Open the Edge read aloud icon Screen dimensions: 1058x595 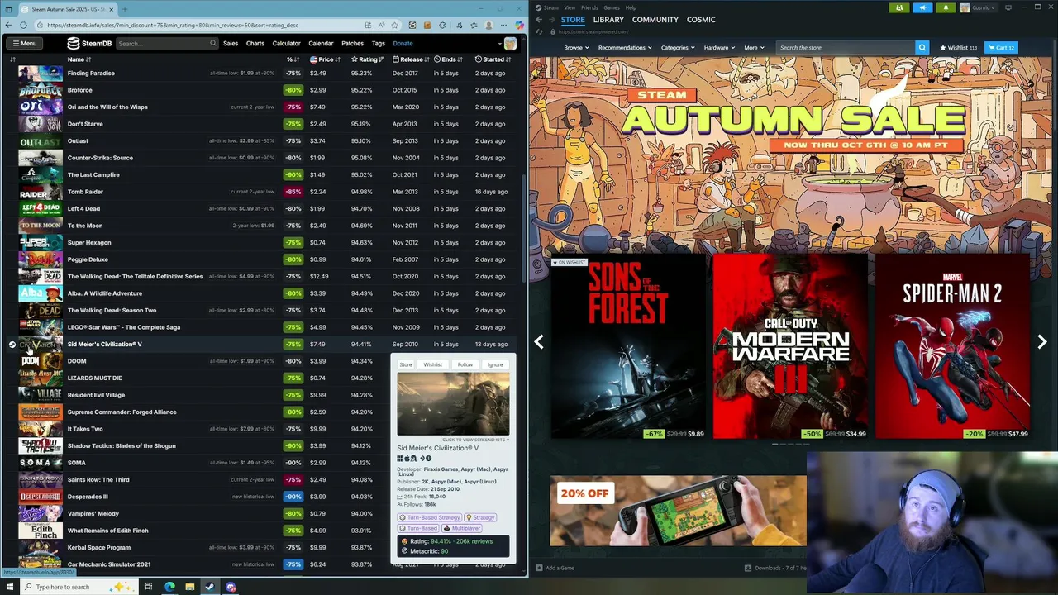pos(382,25)
